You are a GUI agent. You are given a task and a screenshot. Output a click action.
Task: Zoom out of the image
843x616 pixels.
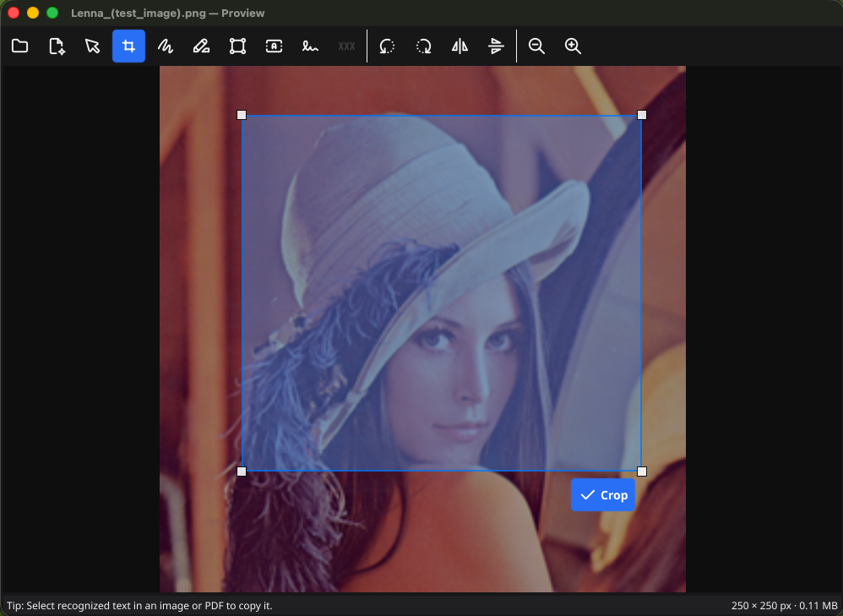pos(536,46)
